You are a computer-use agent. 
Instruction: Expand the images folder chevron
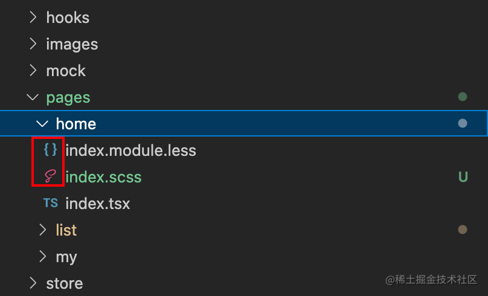pyautogui.click(x=33, y=44)
